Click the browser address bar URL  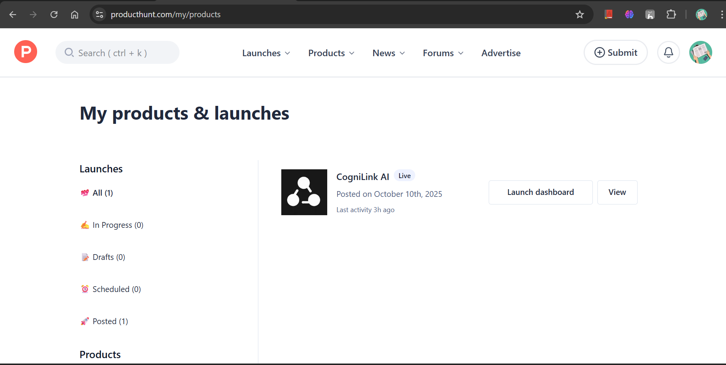[165, 15]
